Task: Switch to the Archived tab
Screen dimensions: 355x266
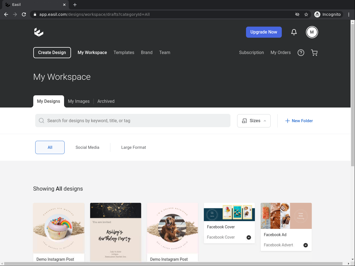Action: pos(106,101)
